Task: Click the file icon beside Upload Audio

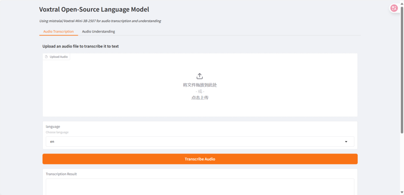Action: click(x=46, y=57)
